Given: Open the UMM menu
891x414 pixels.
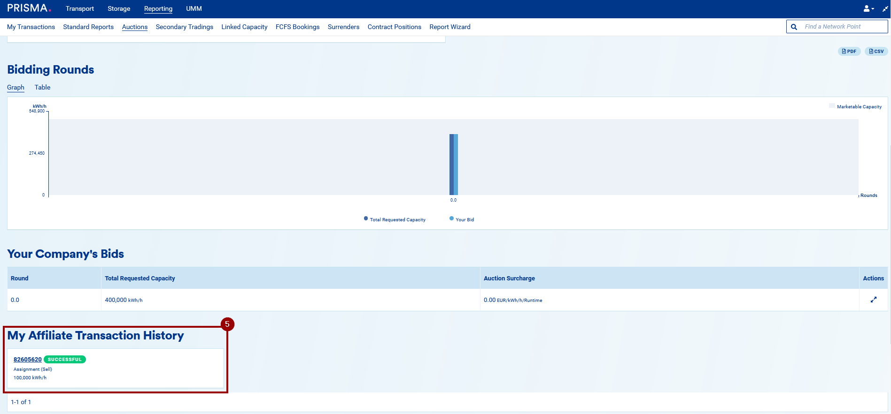Looking at the screenshot, I should (194, 8).
